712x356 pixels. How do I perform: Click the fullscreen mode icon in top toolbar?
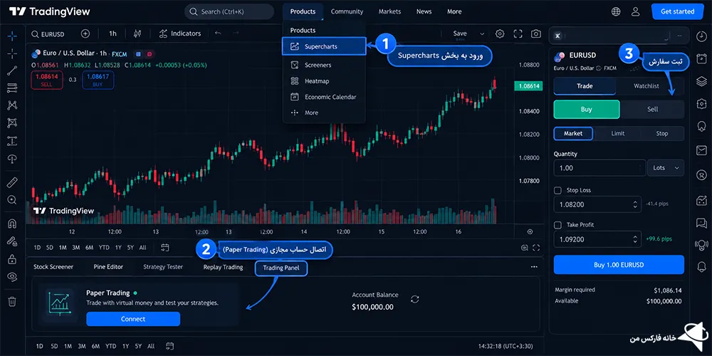[518, 33]
